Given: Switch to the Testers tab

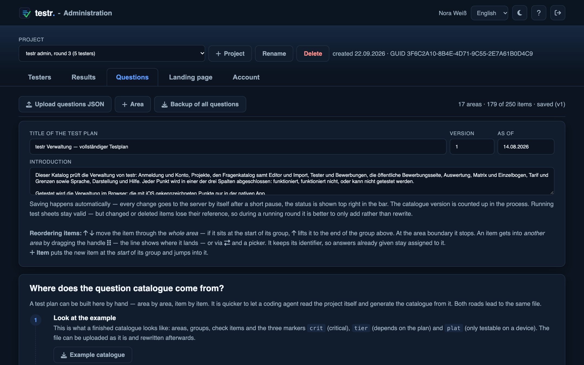Looking at the screenshot, I should coord(39,77).
